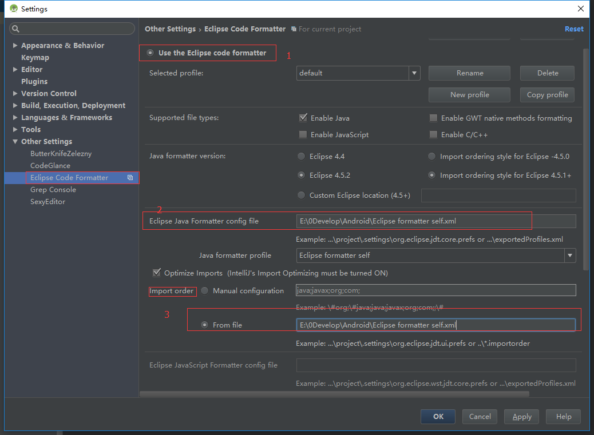594x435 pixels.
Task: Click the Rename profile button
Action: pos(469,73)
